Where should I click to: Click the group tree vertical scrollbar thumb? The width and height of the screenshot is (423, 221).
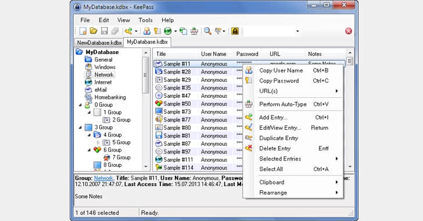point(145,75)
